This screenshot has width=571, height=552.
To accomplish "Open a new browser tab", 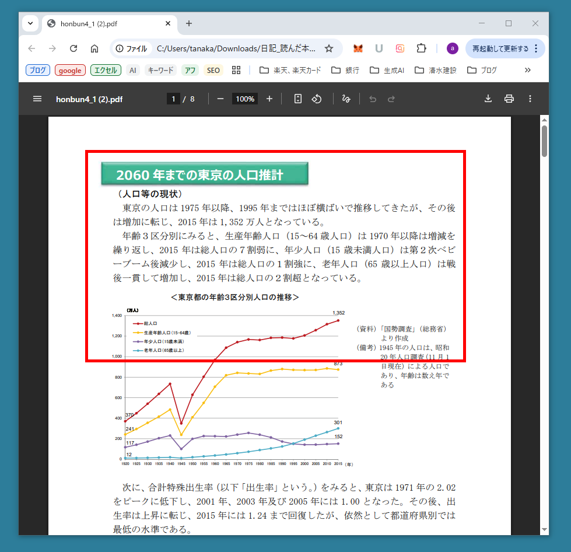I will [188, 24].
